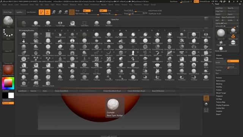The width and height of the screenshot is (243, 137).
Task: Open the UV Map section
Action: point(219,99)
